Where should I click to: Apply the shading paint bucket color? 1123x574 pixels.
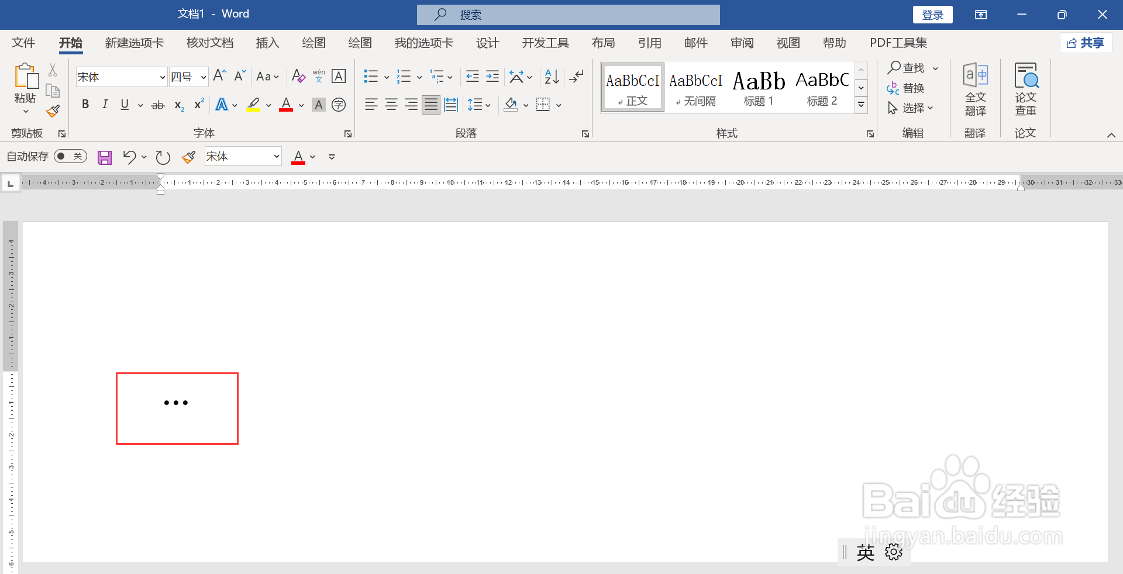pyautogui.click(x=511, y=105)
